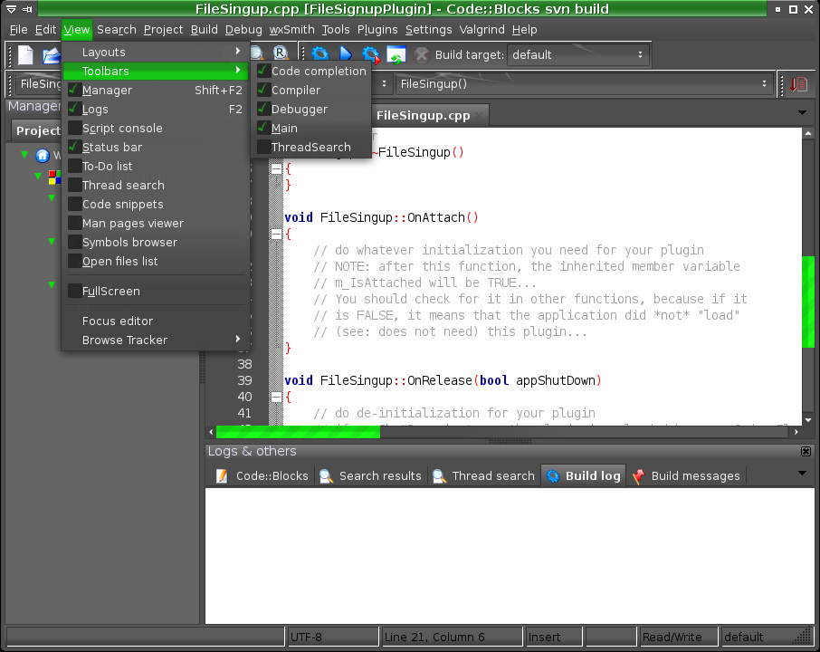The height and width of the screenshot is (652, 820).
Task: Click the Build log gear icon
Action: click(553, 475)
